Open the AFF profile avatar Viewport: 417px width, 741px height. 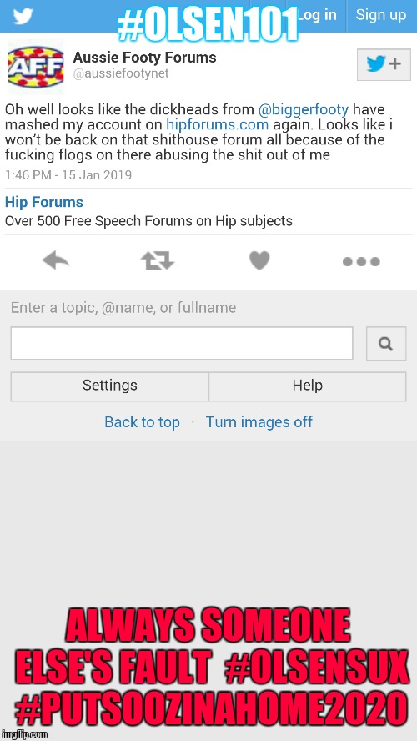36,67
